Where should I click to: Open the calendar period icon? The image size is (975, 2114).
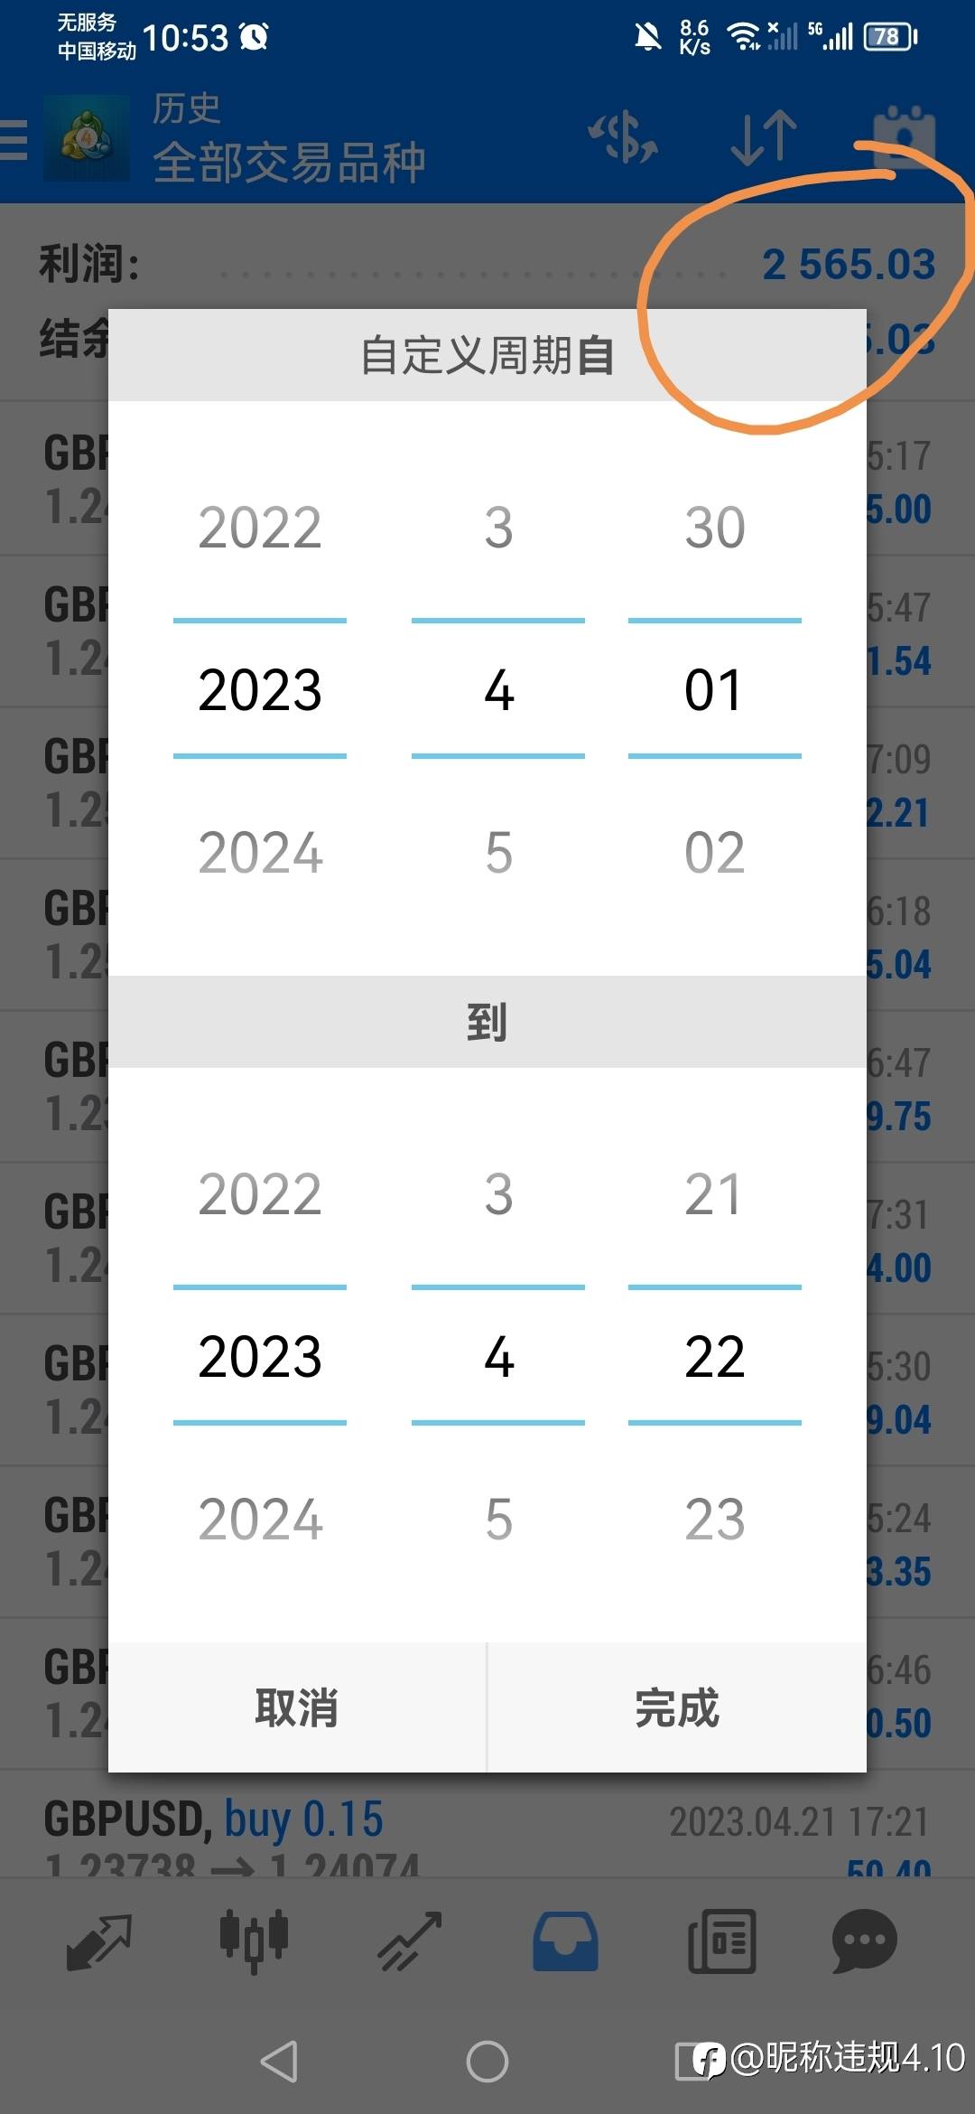click(904, 138)
